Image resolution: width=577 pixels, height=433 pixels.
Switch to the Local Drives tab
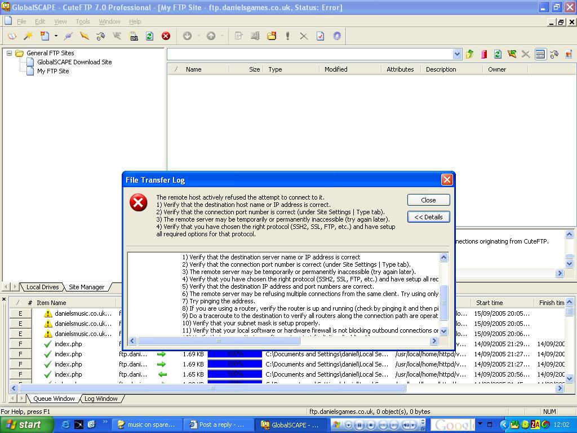[42, 287]
